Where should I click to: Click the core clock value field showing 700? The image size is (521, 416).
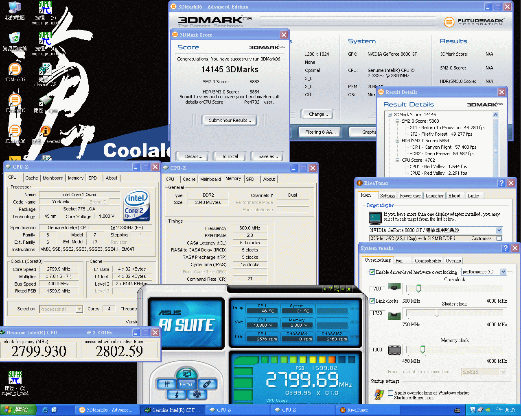coord(377,289)
